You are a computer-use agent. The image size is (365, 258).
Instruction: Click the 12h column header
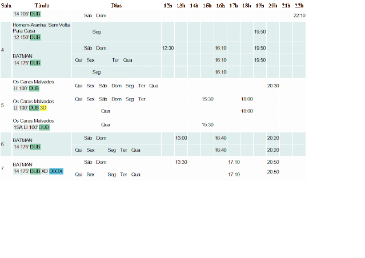pyautogui.click(x=167, y=6)
